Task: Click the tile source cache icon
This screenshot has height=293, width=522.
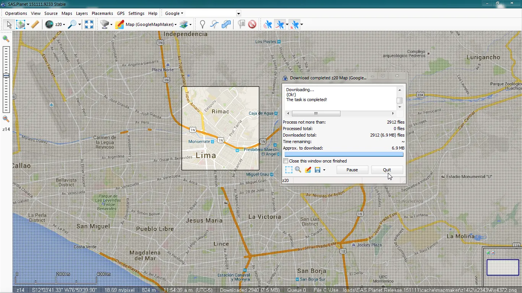Action: pos(104,24)
